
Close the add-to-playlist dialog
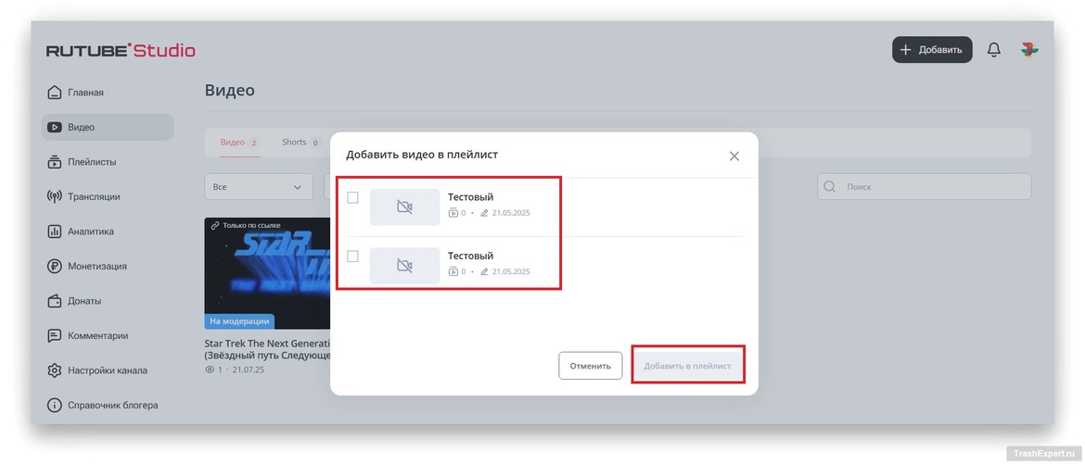734,157
